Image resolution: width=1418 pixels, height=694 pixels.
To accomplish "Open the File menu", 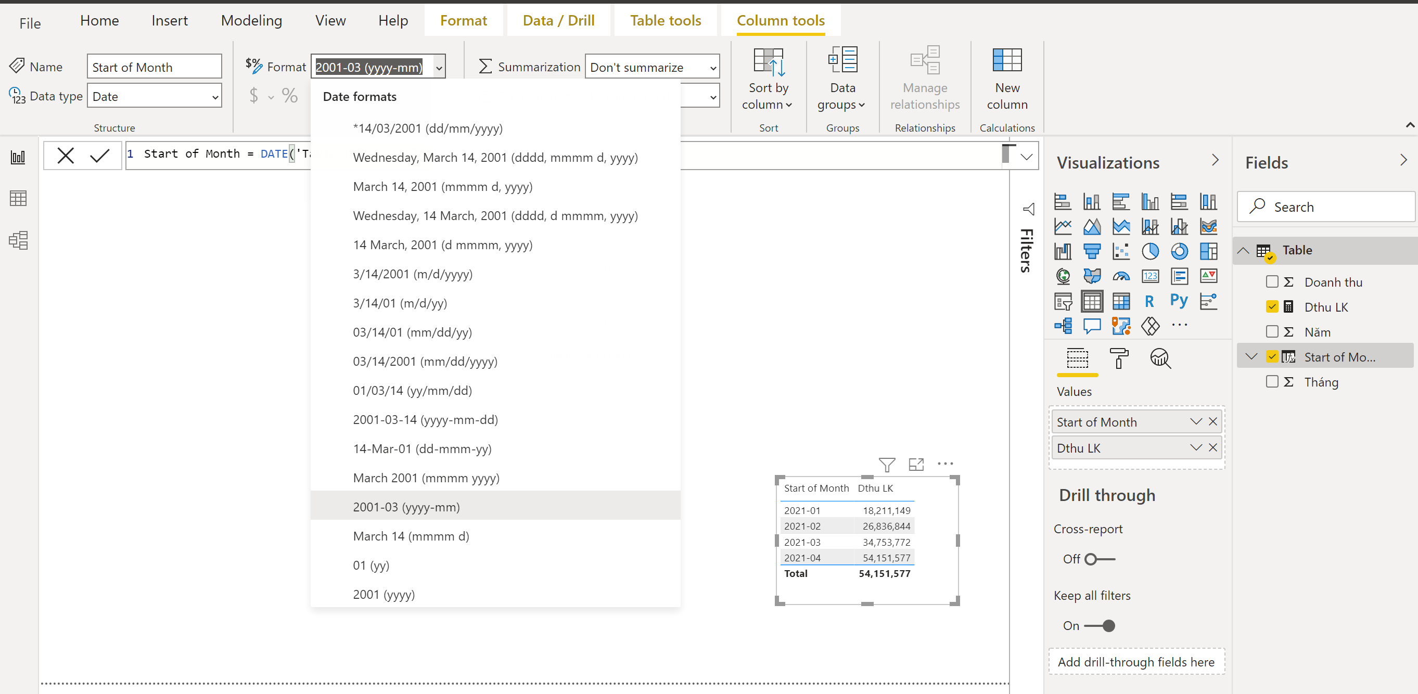I will click(30, 23).
